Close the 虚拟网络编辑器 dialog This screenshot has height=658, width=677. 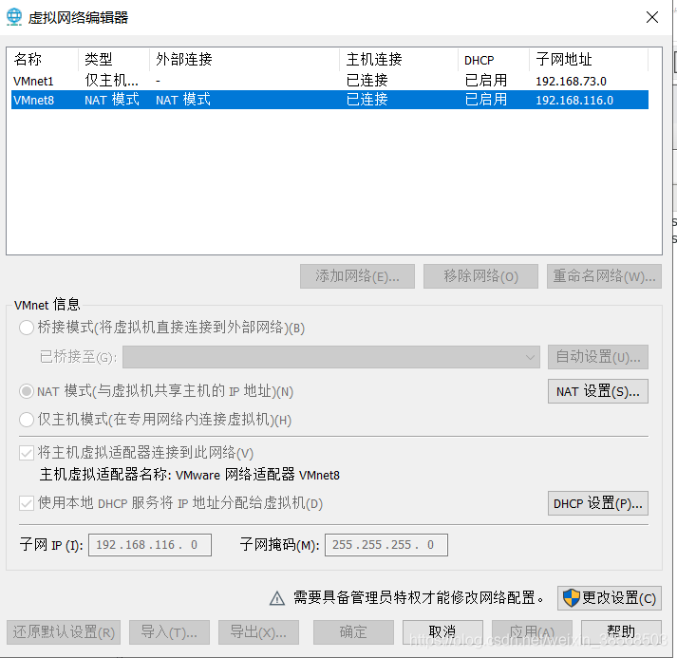[x=652, y=17]
